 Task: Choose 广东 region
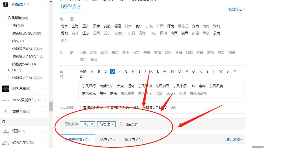[x=149, y=26]
